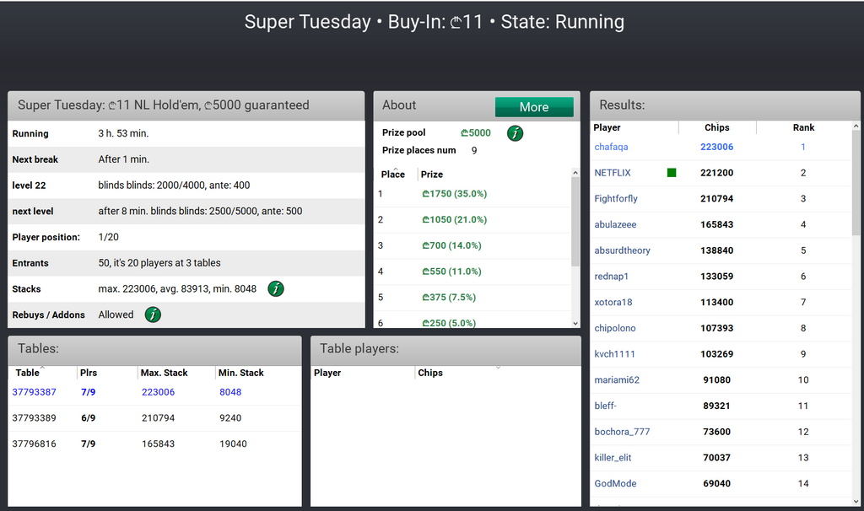864x511 pixels.
Task: Select player killer_elit in results
Action: click(613, 457)
